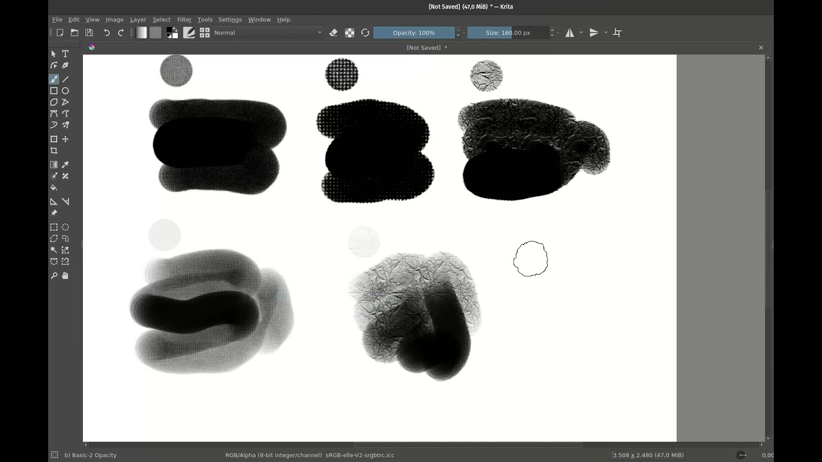
Task: Select the Pan hand tool
Action: point(65,276)
